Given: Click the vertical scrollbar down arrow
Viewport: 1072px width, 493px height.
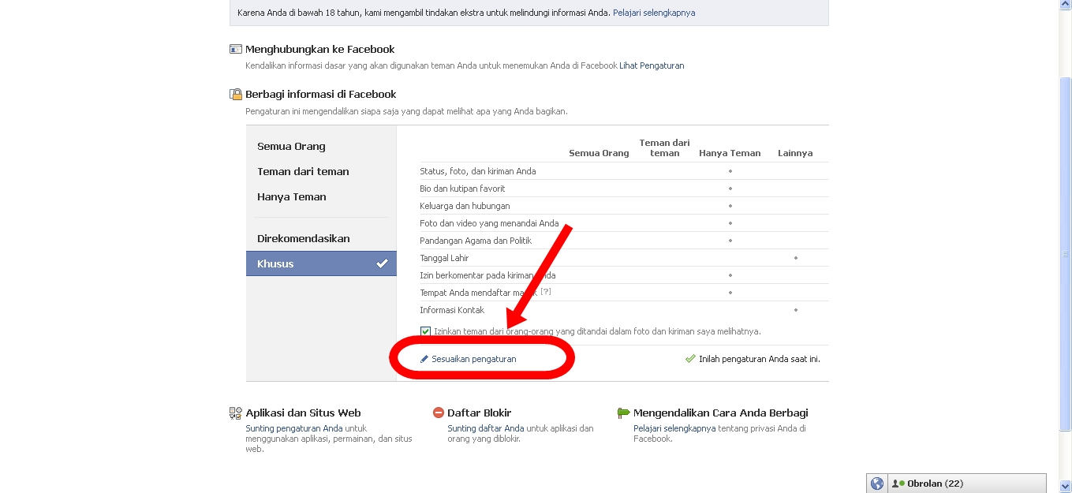Looking at the screenshot, I should click(x=1066, y=486).
